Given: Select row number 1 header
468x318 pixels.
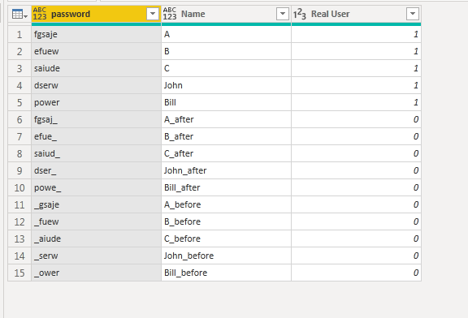Looking at the screenshot, I should (x=19, y=34).
